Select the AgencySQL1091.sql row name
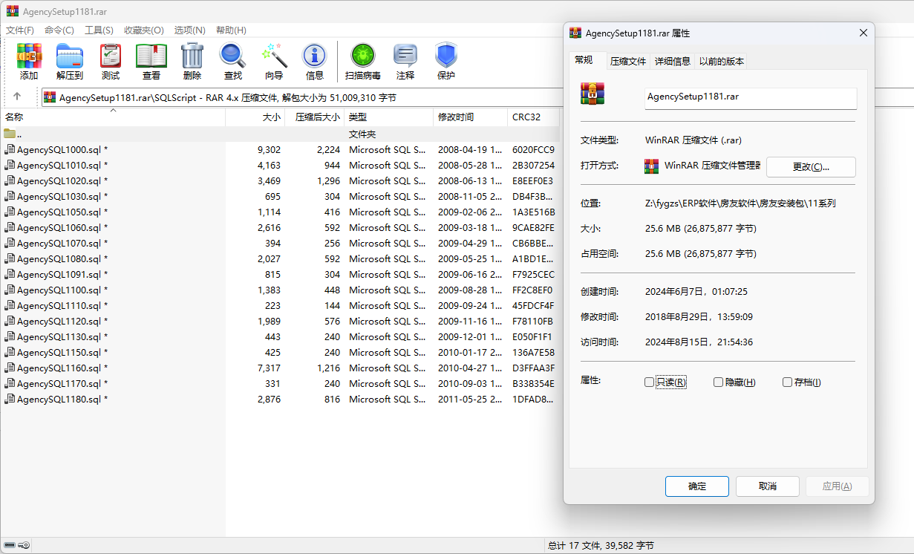This screenshot has width=914, height=554. [62, 274]
